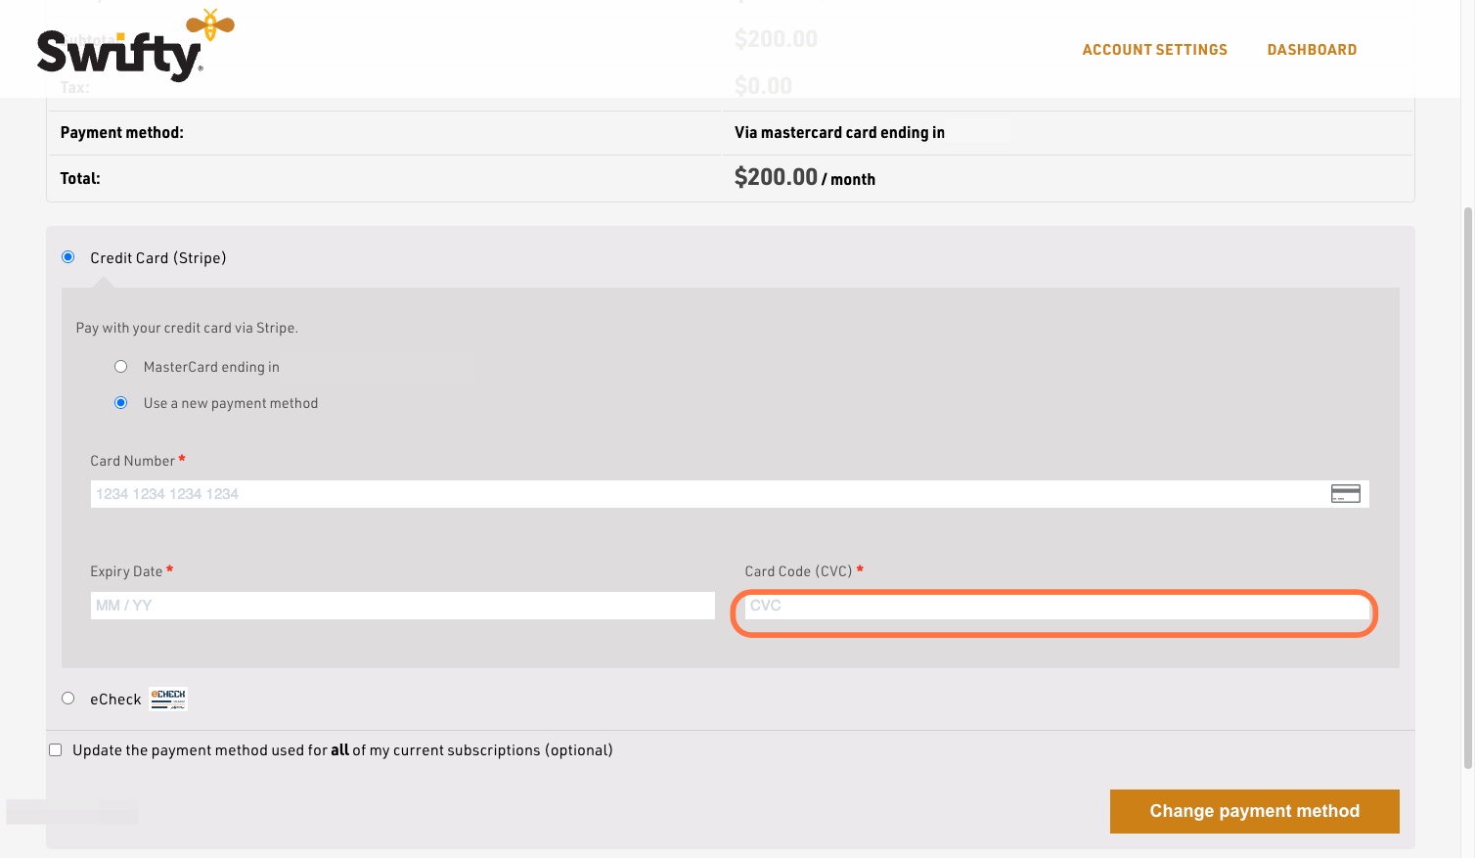Open Account Settings in top navigation

click(1154, 50)
